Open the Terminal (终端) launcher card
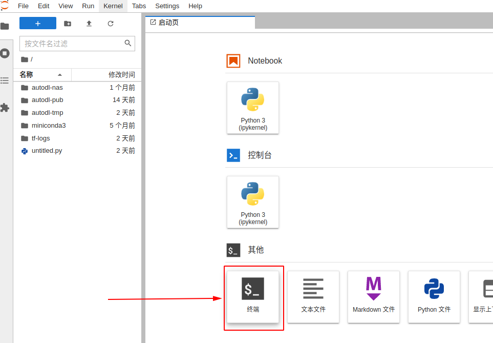 (x=253, y=296)
